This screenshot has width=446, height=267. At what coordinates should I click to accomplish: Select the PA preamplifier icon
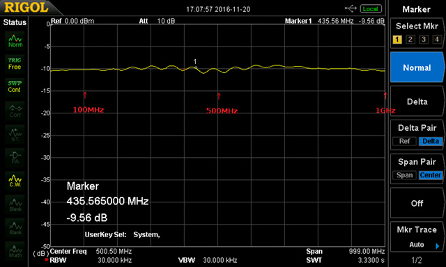coord(15,157)
